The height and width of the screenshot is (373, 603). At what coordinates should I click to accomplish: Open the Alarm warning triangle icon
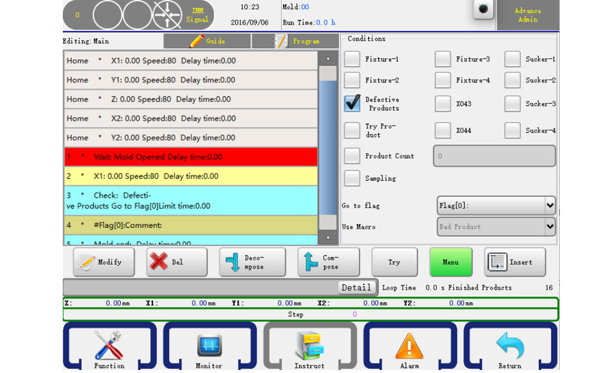click(x=409, y=345)
